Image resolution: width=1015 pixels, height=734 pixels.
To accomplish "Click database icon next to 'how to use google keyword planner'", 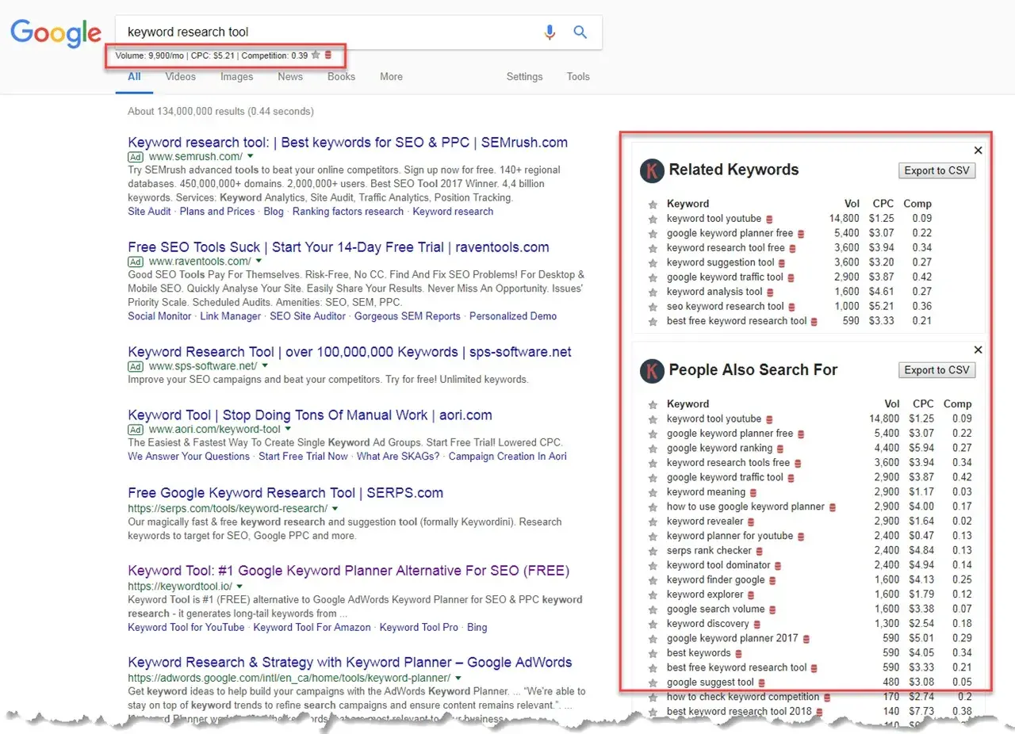I will [x=833, y=507].
